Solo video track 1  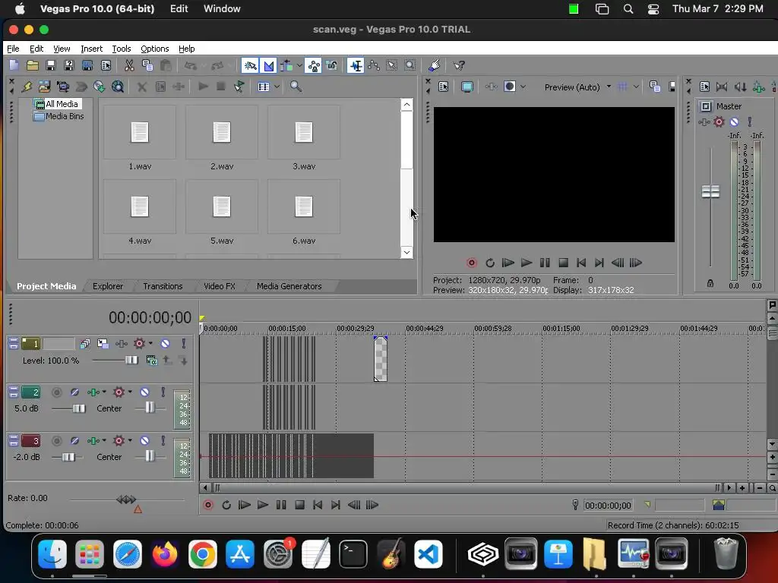coord(184,344)
